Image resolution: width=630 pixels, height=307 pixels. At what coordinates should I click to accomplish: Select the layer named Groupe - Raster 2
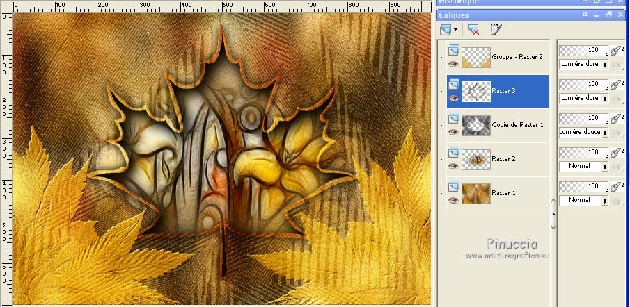pos(517,57)
